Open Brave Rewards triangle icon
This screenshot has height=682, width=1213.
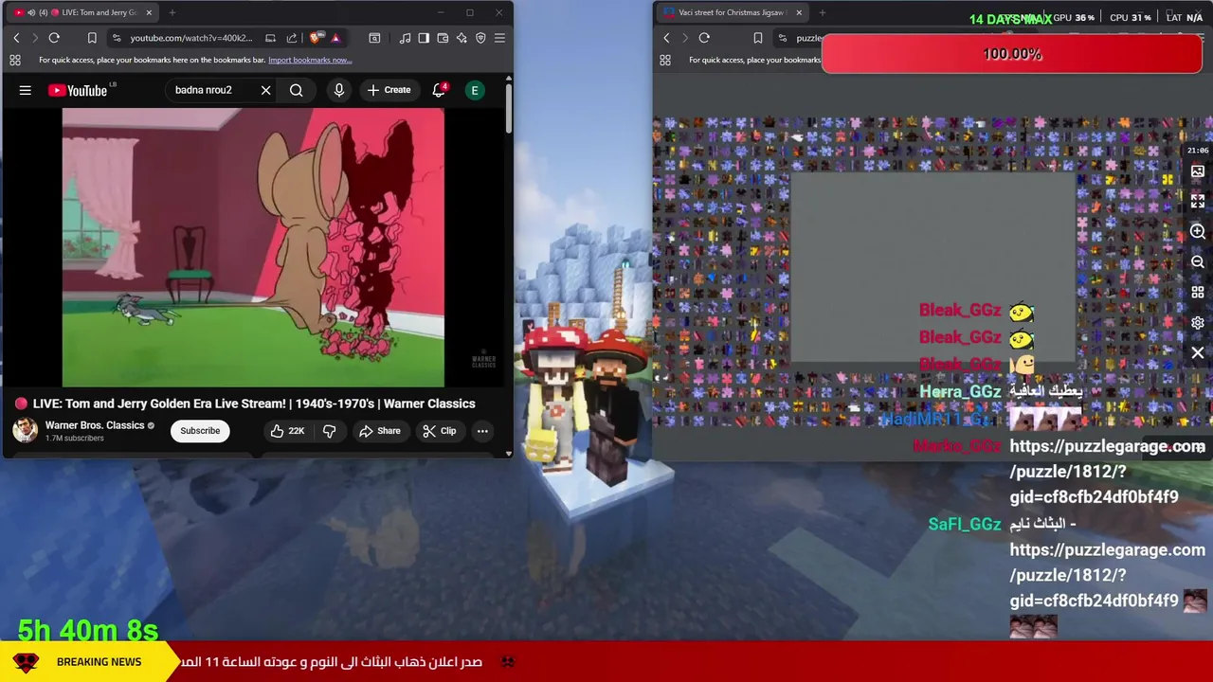click(335, 38)
